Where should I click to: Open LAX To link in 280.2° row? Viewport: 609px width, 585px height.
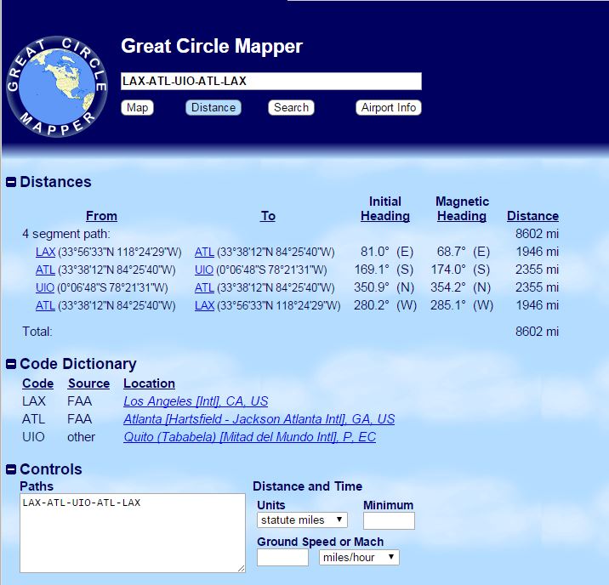pos(205,305)
